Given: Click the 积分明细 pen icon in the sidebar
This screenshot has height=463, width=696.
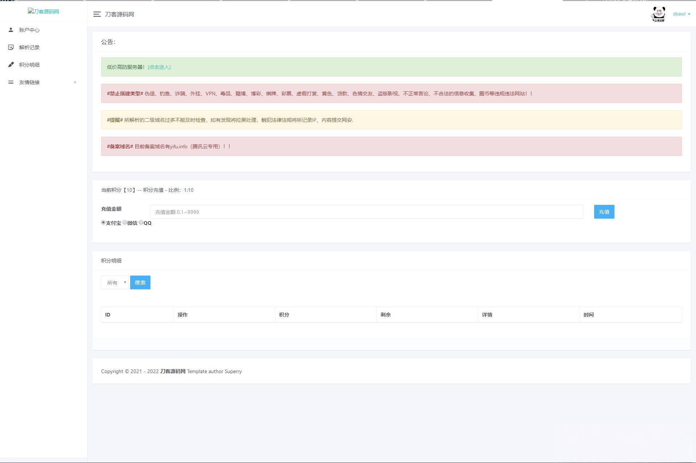Looking at the screenshot, I should coord(11,65).
